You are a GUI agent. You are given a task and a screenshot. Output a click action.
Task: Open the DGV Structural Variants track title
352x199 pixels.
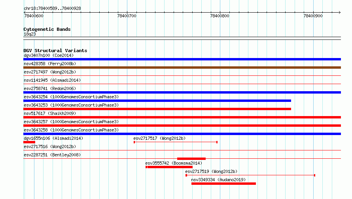coord(55,51)
